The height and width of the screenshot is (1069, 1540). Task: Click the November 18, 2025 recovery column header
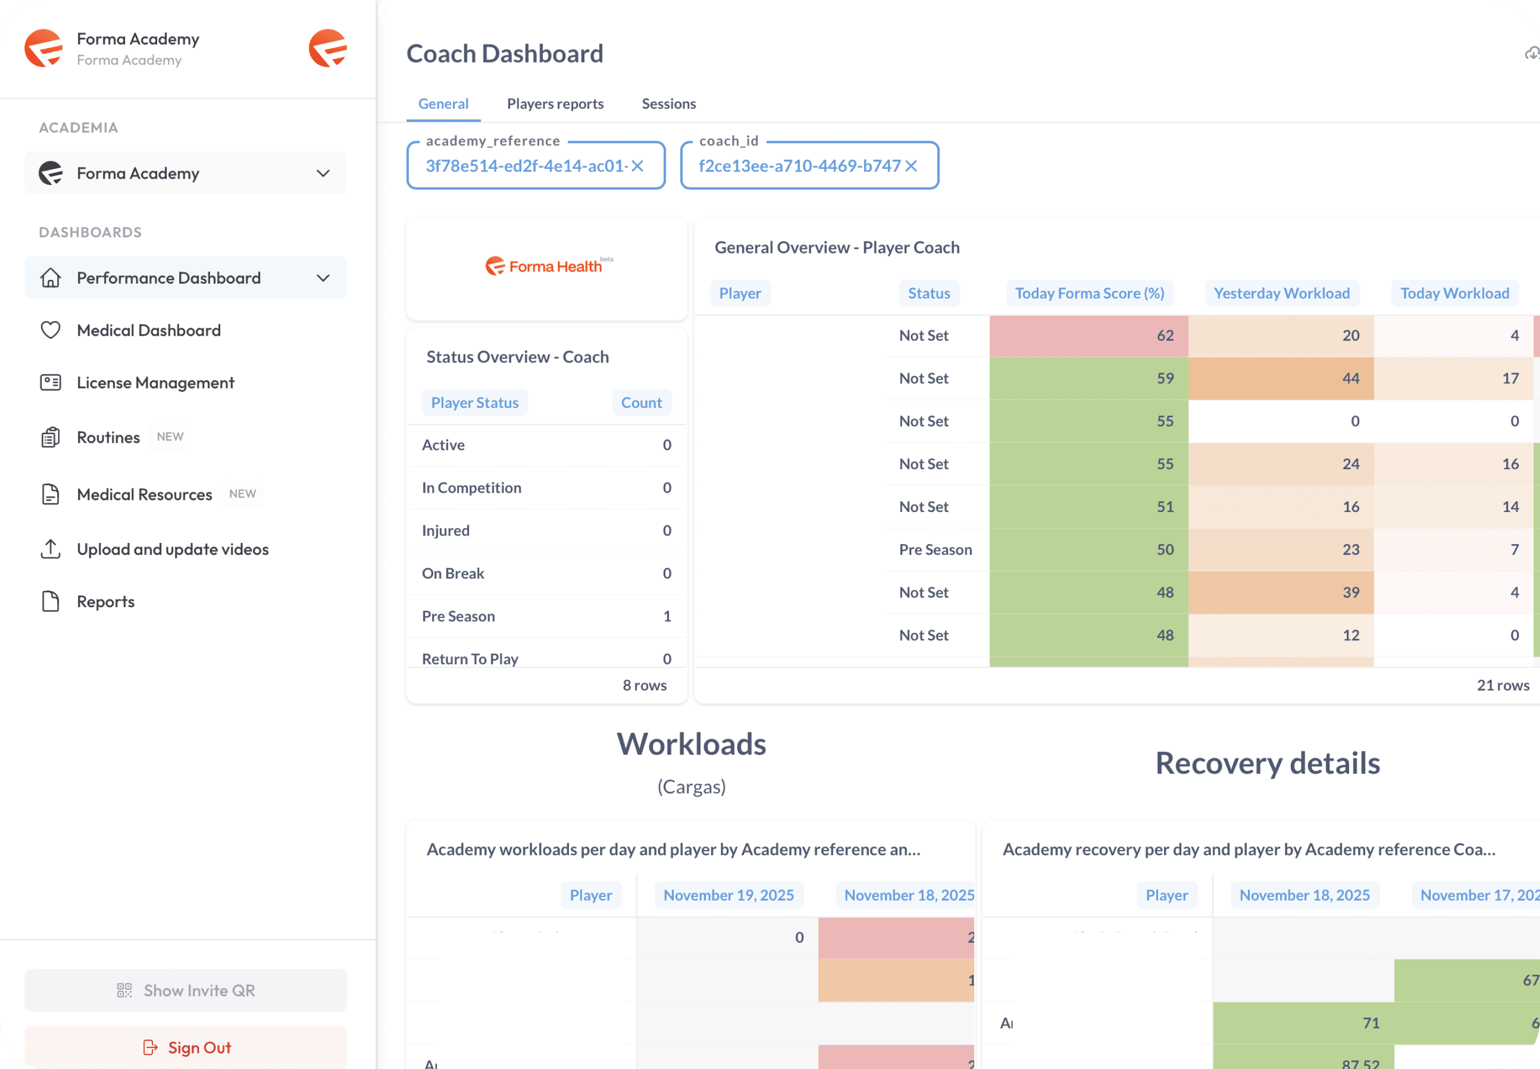(x=1304, y=895)
